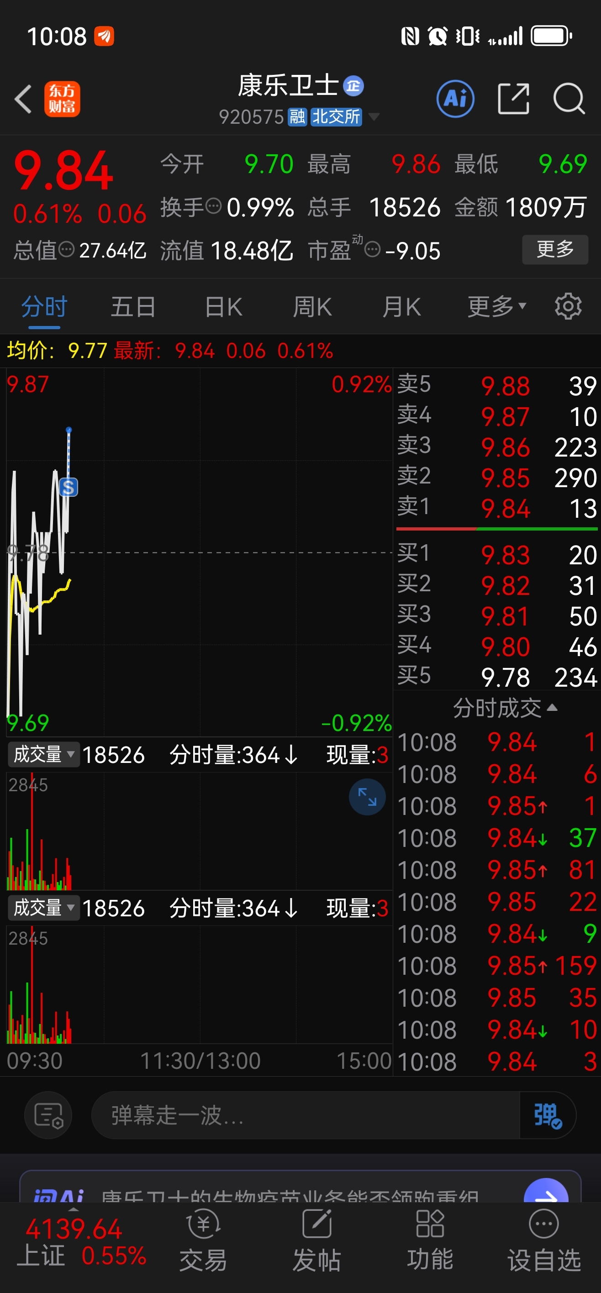Viewport: 601px width, 1293px height.
Task: Tap the 更多 details button
Action: click(x=555, y=249)
